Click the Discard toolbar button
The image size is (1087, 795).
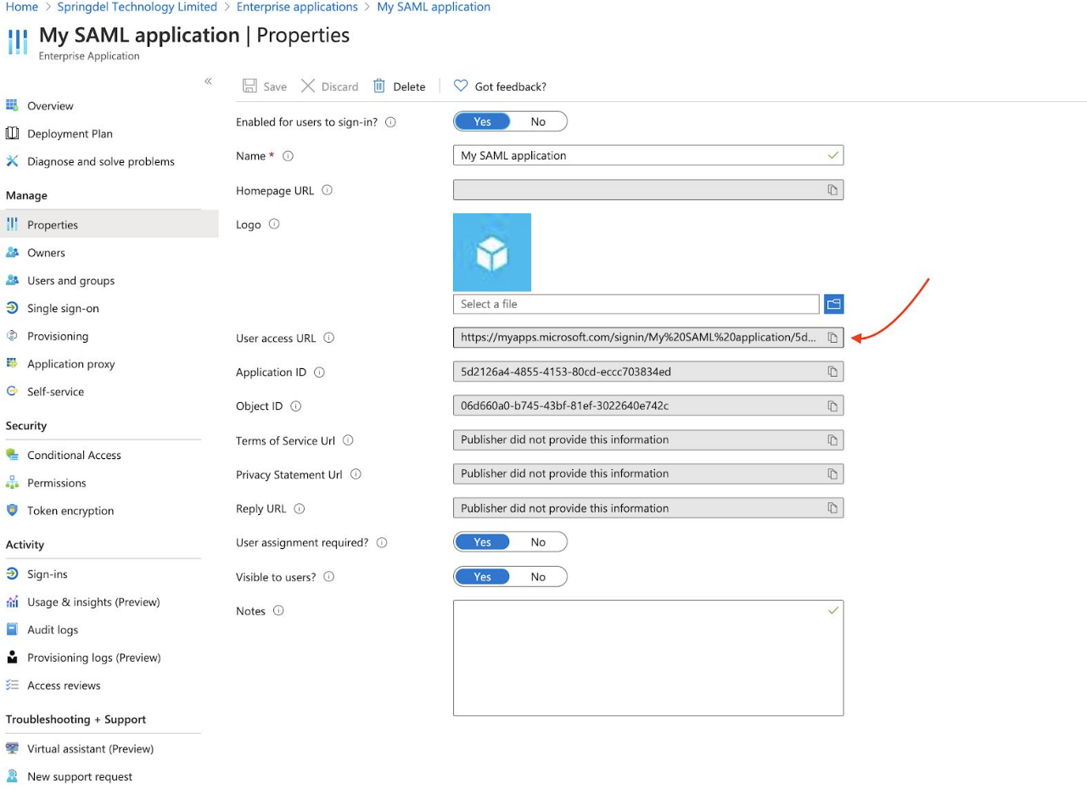pos(329,87)
